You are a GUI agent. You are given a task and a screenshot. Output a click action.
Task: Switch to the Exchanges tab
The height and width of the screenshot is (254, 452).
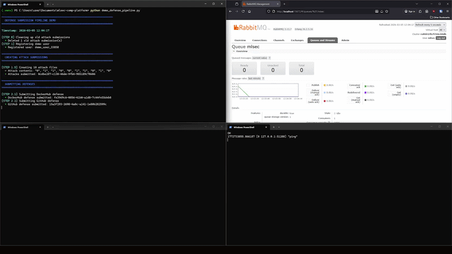(297, 40)
